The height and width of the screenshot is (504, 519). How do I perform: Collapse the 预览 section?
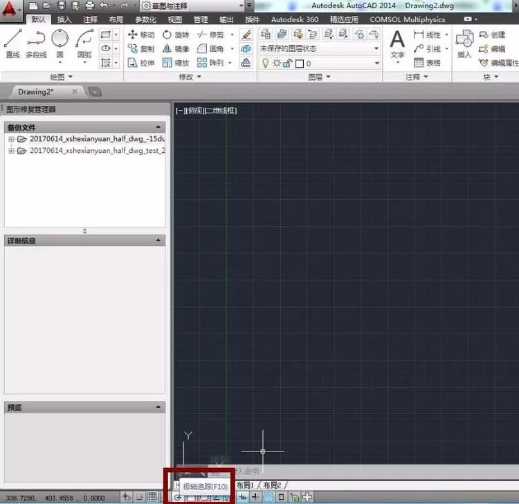pos(158,407)
